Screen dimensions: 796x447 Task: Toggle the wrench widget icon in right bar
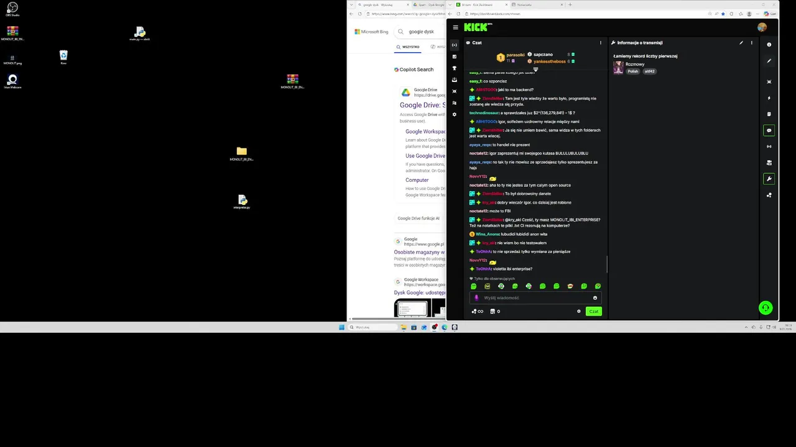click(769, 179)
